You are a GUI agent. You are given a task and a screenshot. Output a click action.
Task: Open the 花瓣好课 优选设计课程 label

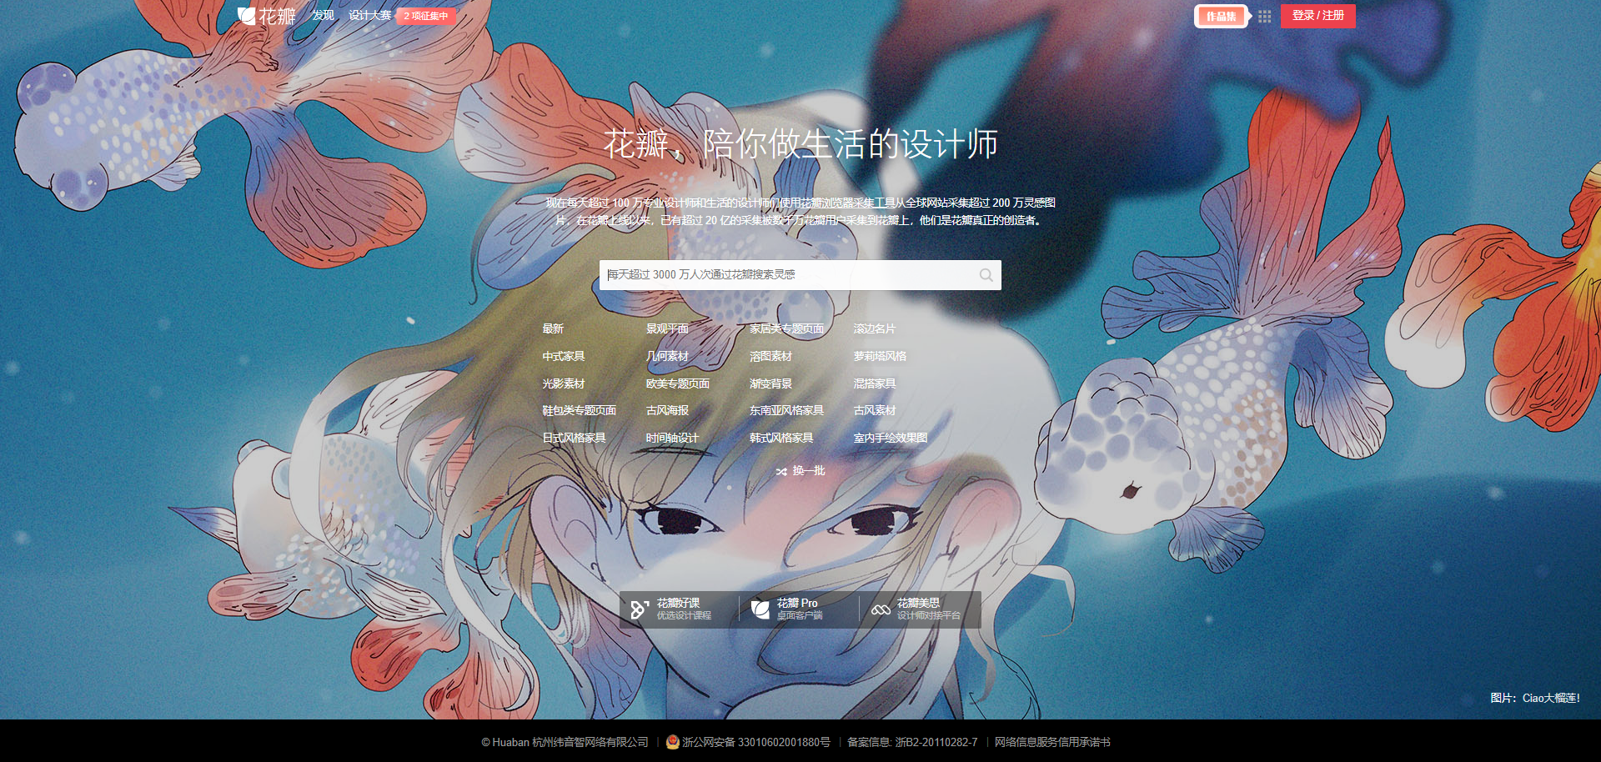(x=684, y=609)
